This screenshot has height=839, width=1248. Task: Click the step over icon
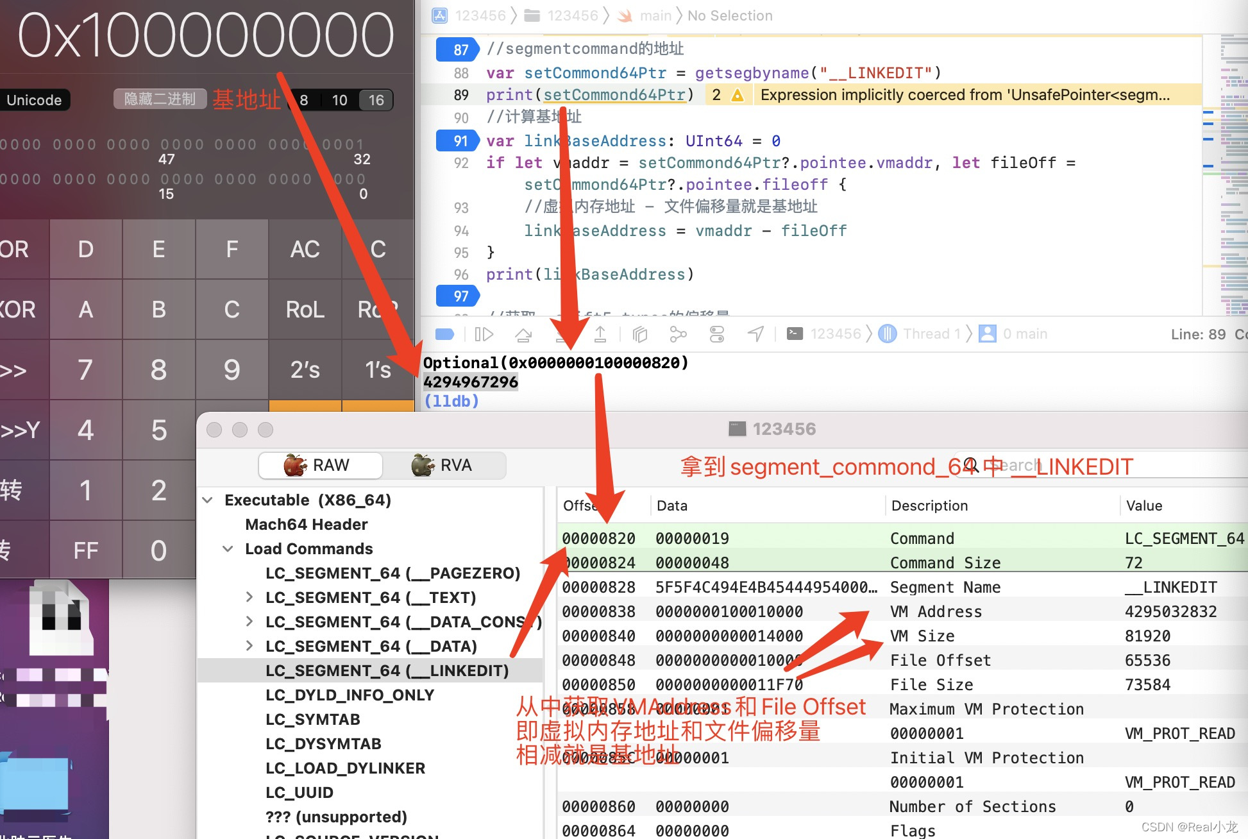(523, 334)
